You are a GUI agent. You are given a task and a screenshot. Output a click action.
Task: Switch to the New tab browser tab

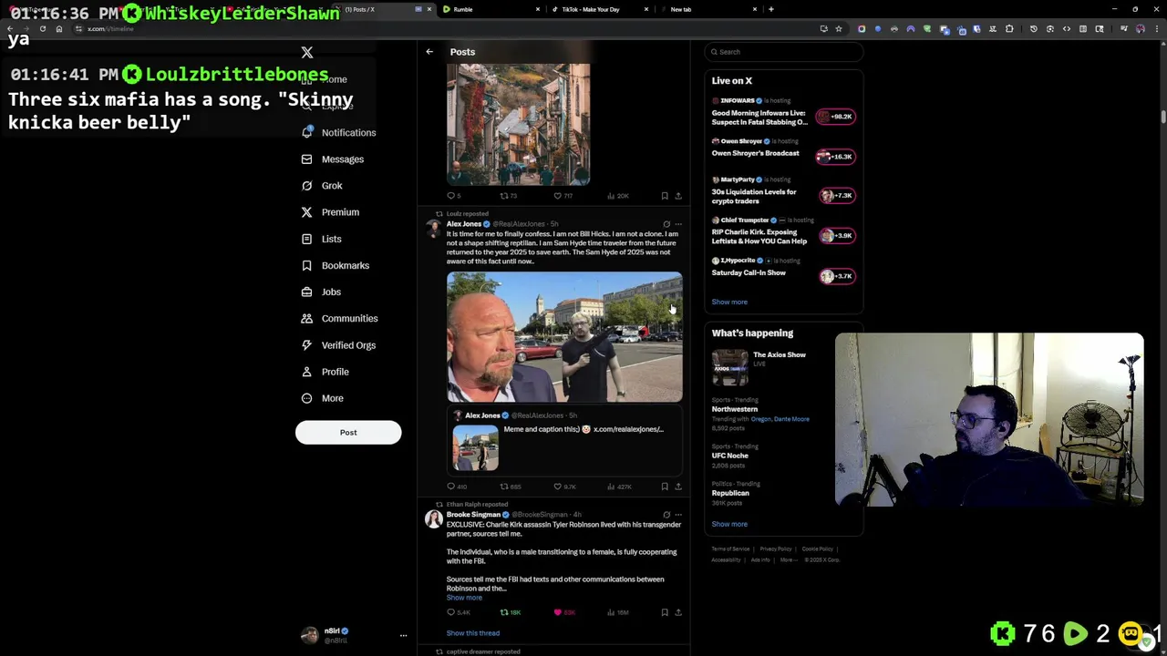pos(707,9)
